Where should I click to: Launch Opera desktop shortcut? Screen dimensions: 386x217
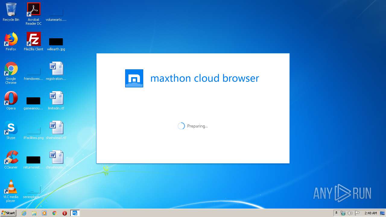tap(11, 101)
